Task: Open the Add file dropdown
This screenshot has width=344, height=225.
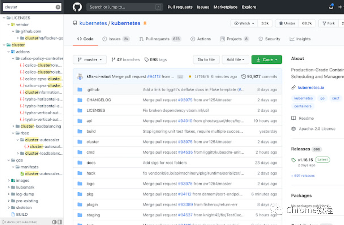Action: [x=235, y=59]
